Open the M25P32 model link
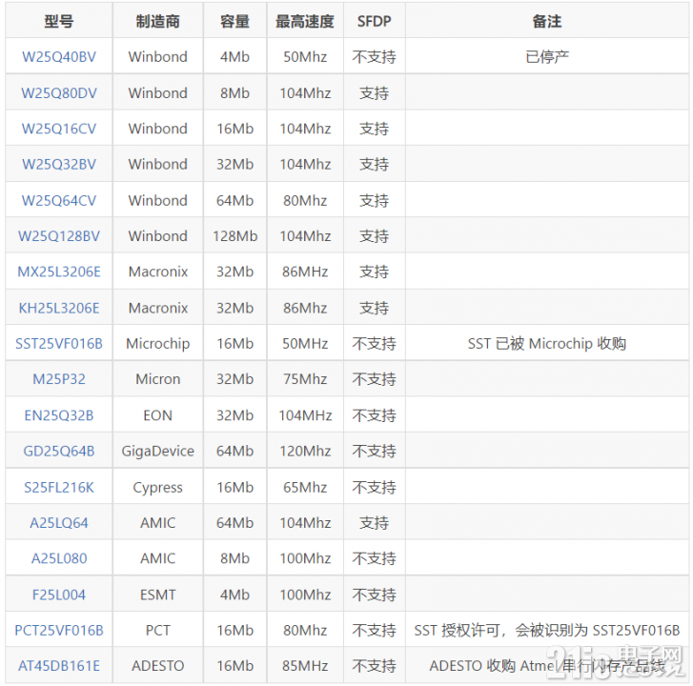This screenshot has width=693, height=686. point(59,379)
